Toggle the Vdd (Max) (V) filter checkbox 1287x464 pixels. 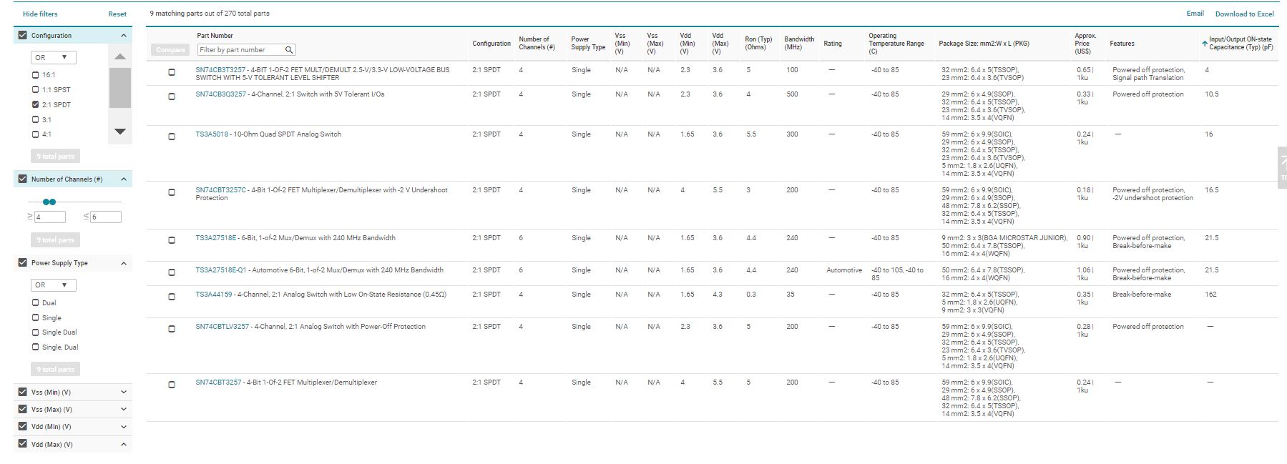point(23,444)
